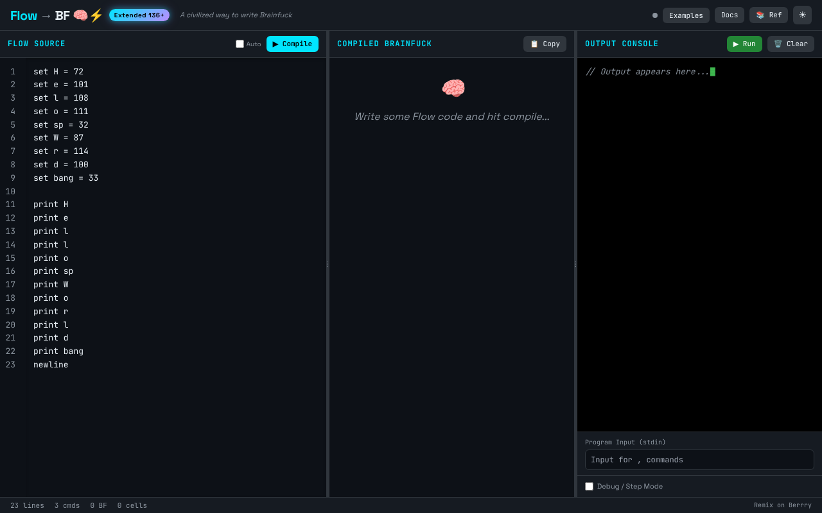Click the line 'set d = 100'
822x513 pixels.
(x=61, y=165)
